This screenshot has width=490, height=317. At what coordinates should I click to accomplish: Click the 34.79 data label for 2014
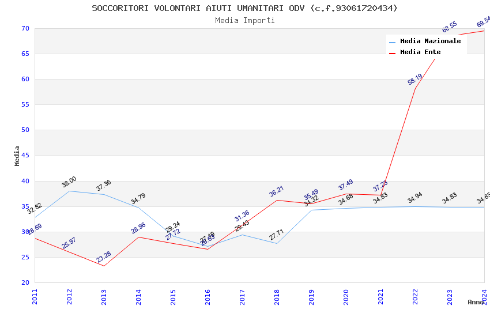[x=138, y=199]
